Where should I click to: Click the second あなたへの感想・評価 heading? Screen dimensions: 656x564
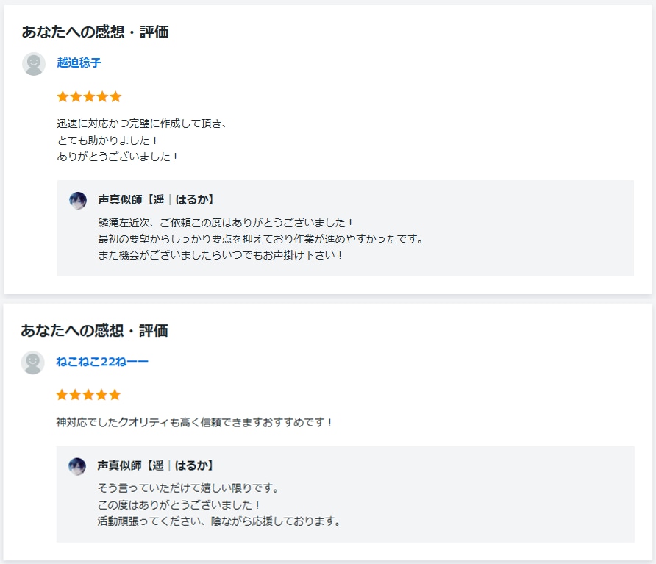pos(94,331)
